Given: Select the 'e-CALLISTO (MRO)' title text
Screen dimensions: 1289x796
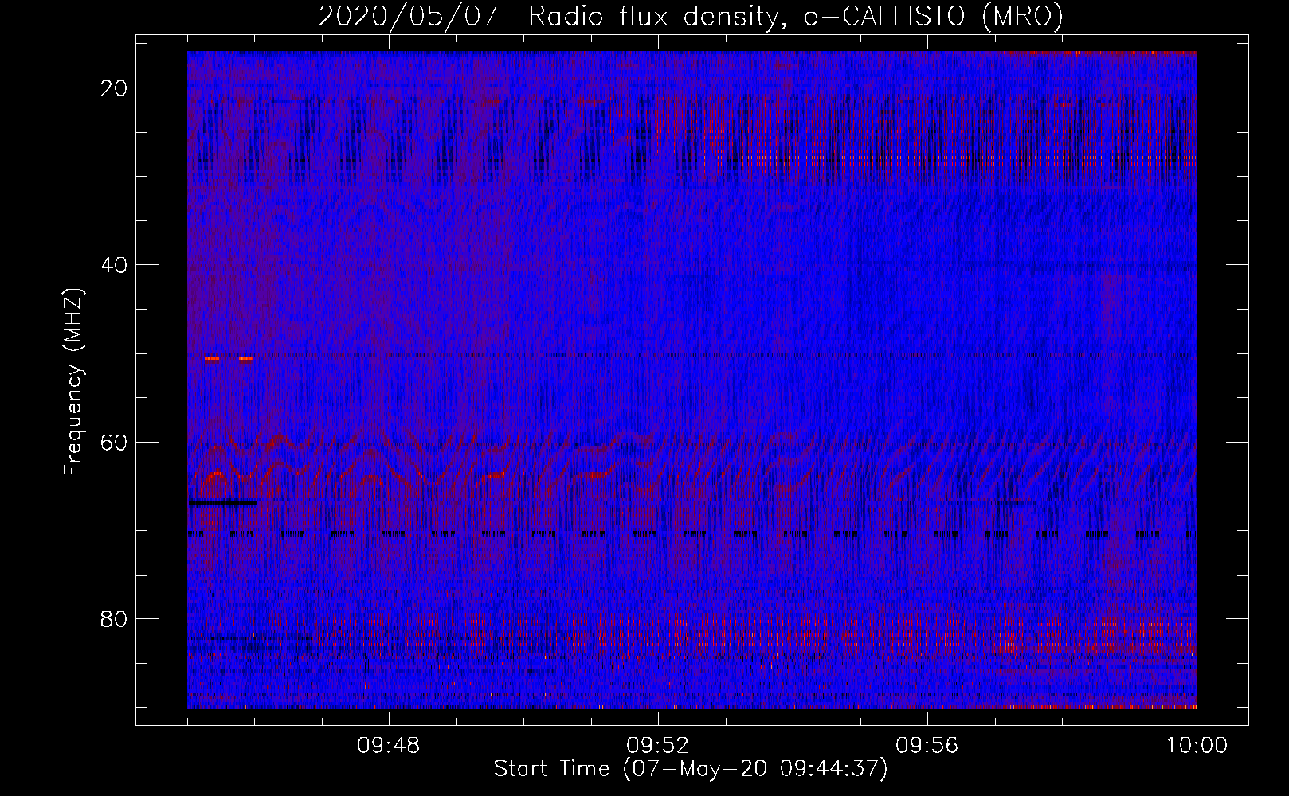Looking at the screenshot, I should coord(934,16).
